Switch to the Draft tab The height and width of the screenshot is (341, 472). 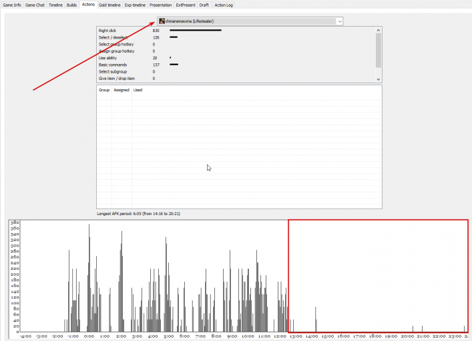click(x=204, y=5)
